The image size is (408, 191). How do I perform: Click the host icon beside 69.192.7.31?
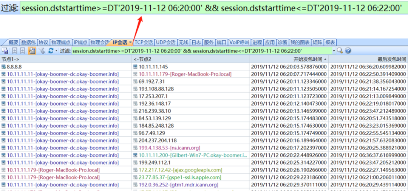coord(135,81)
